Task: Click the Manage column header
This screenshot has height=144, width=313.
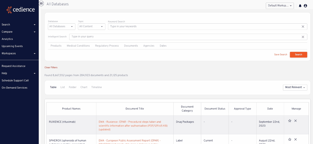Action: click(296, 109)
